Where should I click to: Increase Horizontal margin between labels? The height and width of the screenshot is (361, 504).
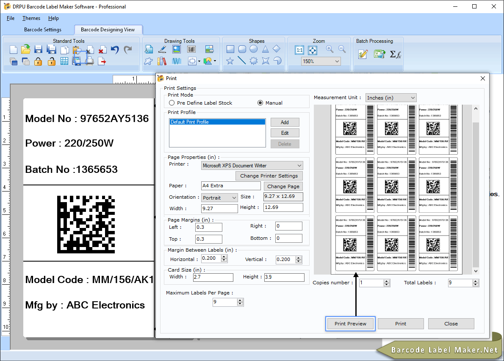(224, 256)
